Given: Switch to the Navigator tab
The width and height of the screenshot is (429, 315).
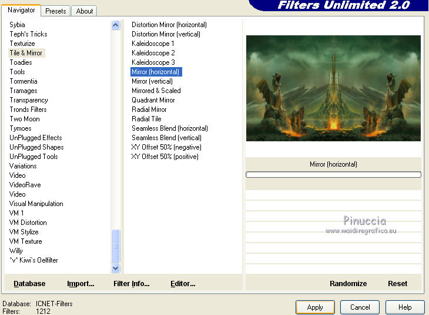Looking at the screenshot, I should pyautogui.click(x=21, y=11).
